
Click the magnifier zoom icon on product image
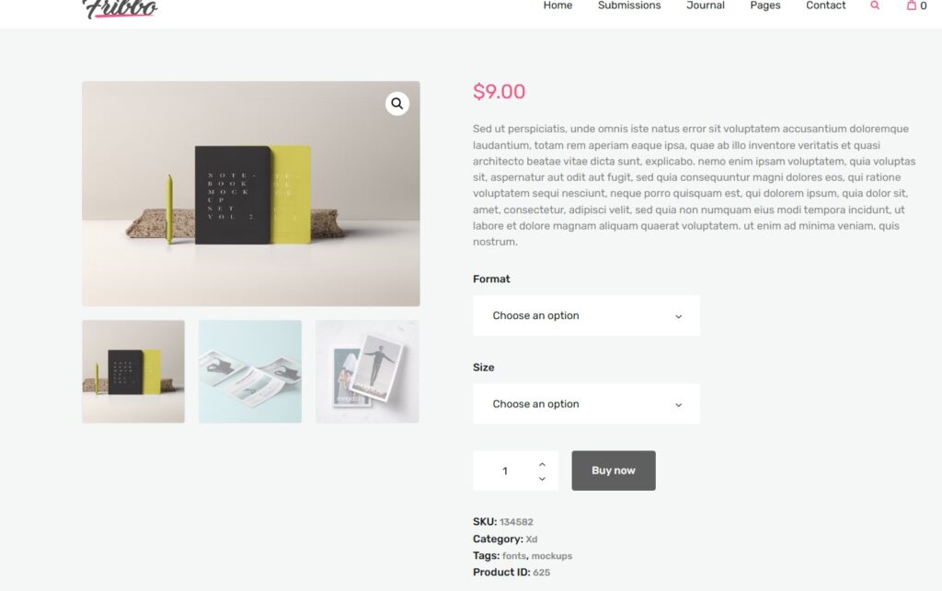(396, 104)
